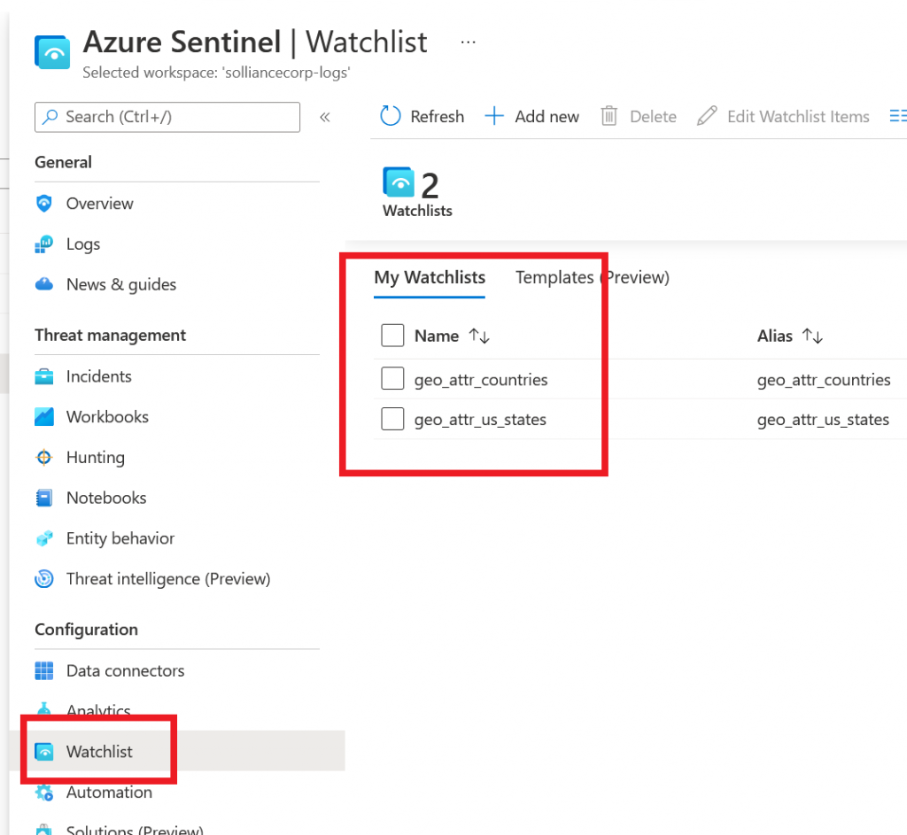Screen dimensions: 907x835
Task: Sort by Name using the arrows
Action: (479, 336)
